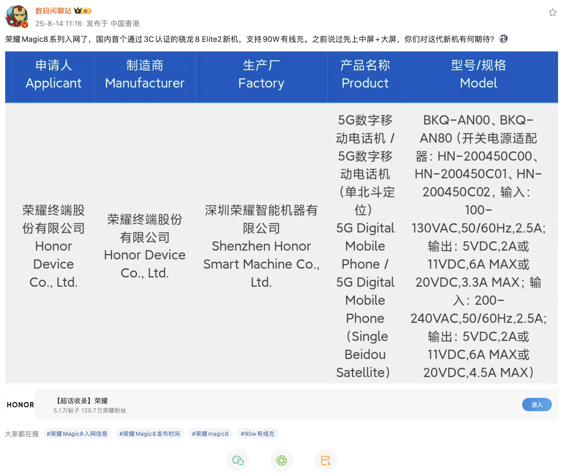Share post via WeChat icon

pyautogui.click(x=238, y=460)
